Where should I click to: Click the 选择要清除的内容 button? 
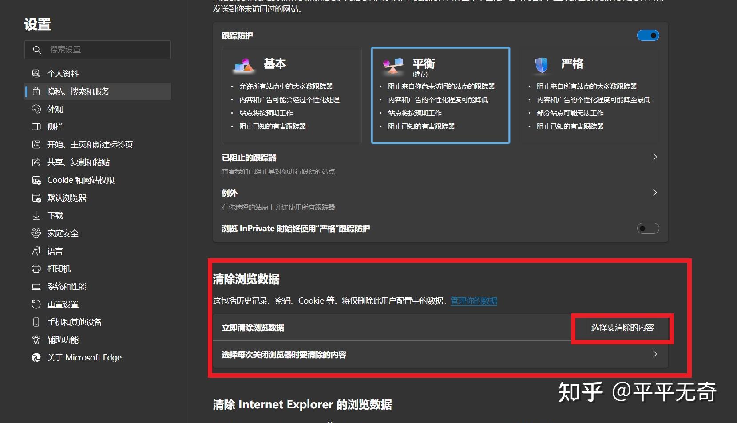click(622, 328)
